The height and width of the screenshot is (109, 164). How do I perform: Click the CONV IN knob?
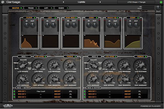pos(89,25)
